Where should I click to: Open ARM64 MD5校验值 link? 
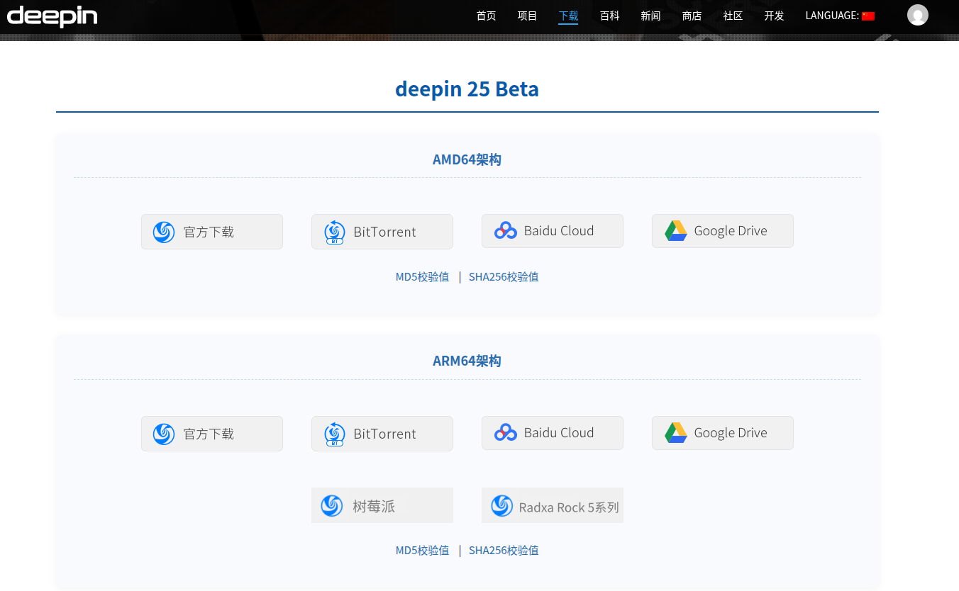(423, 551)
